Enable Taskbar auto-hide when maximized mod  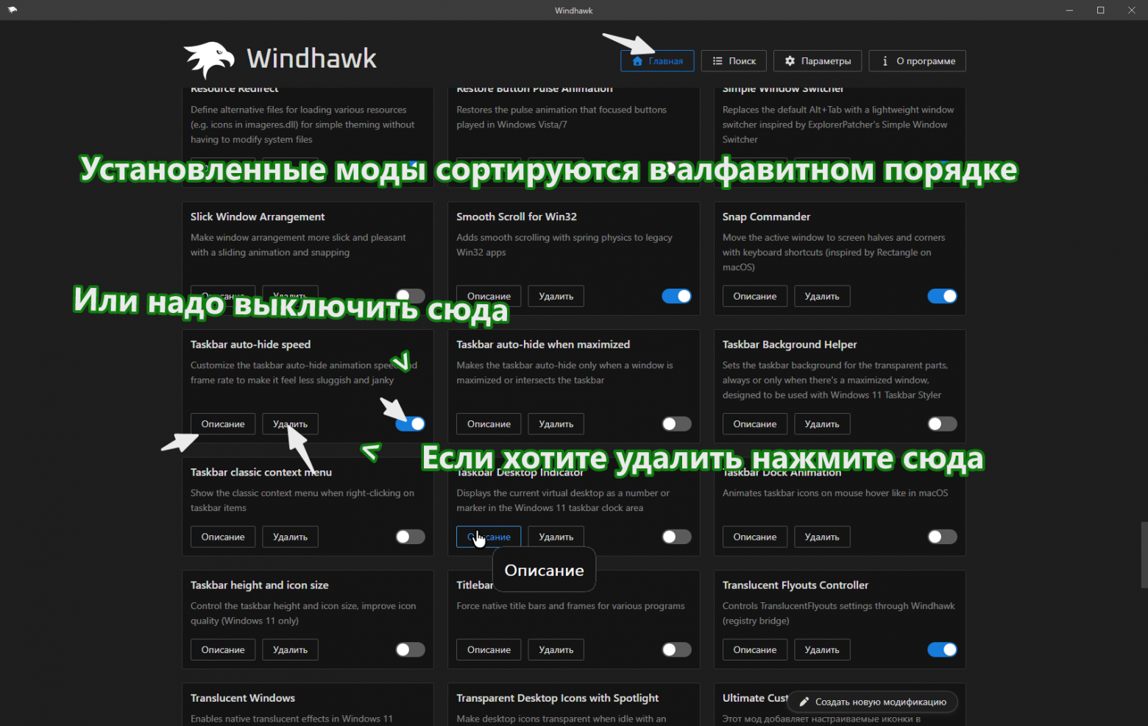(x=676, y=424)
